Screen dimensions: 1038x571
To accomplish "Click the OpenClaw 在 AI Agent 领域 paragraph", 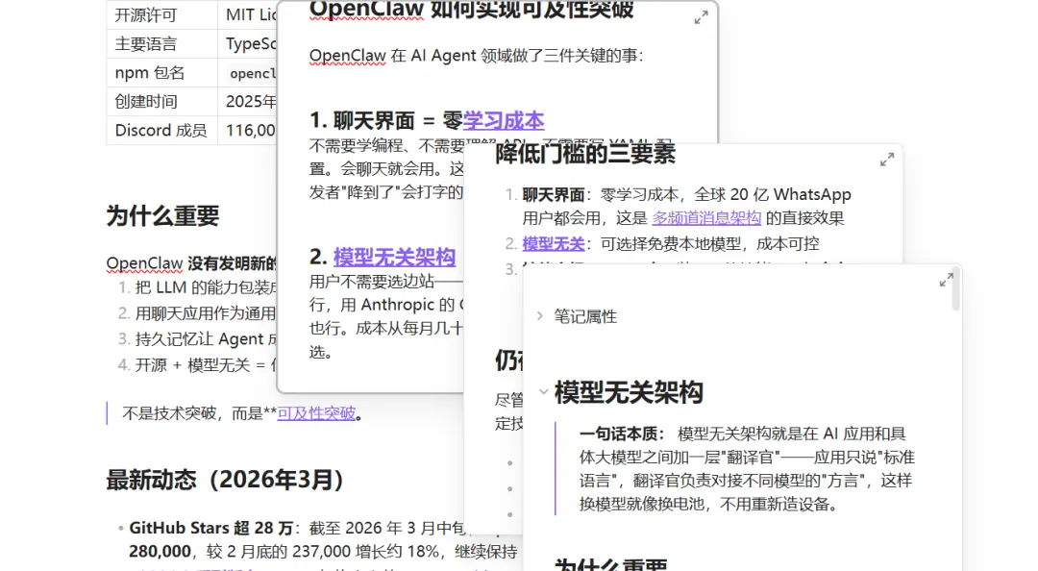I will 476,56.
